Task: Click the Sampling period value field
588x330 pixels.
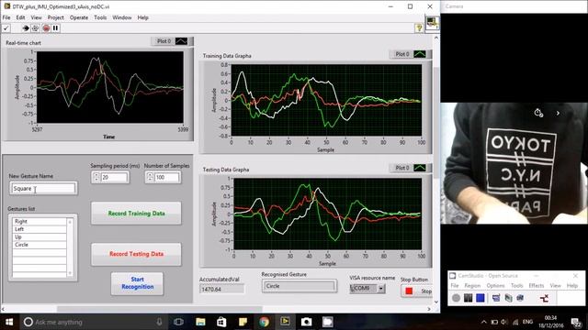Action: [114, 177]
